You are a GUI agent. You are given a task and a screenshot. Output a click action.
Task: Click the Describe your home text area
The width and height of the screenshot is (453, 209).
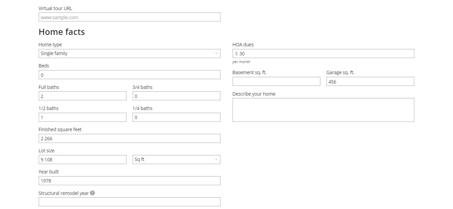(323, 110)
